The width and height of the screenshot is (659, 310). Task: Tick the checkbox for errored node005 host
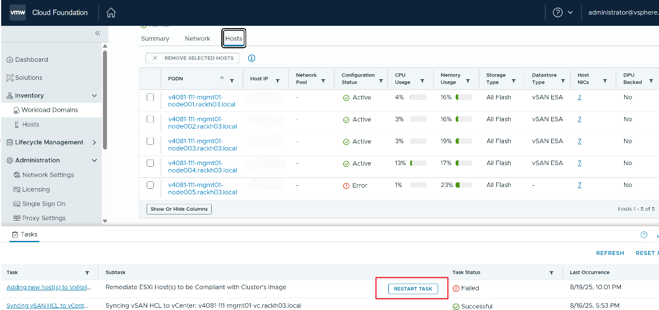151,185
